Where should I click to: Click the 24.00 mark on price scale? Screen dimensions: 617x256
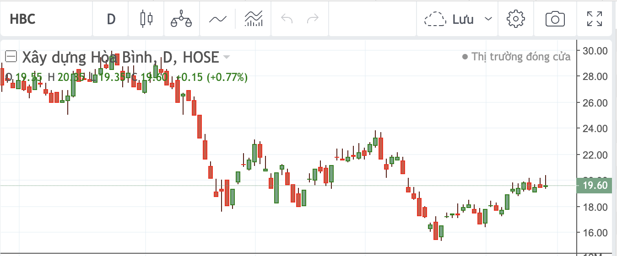[595, 129]
